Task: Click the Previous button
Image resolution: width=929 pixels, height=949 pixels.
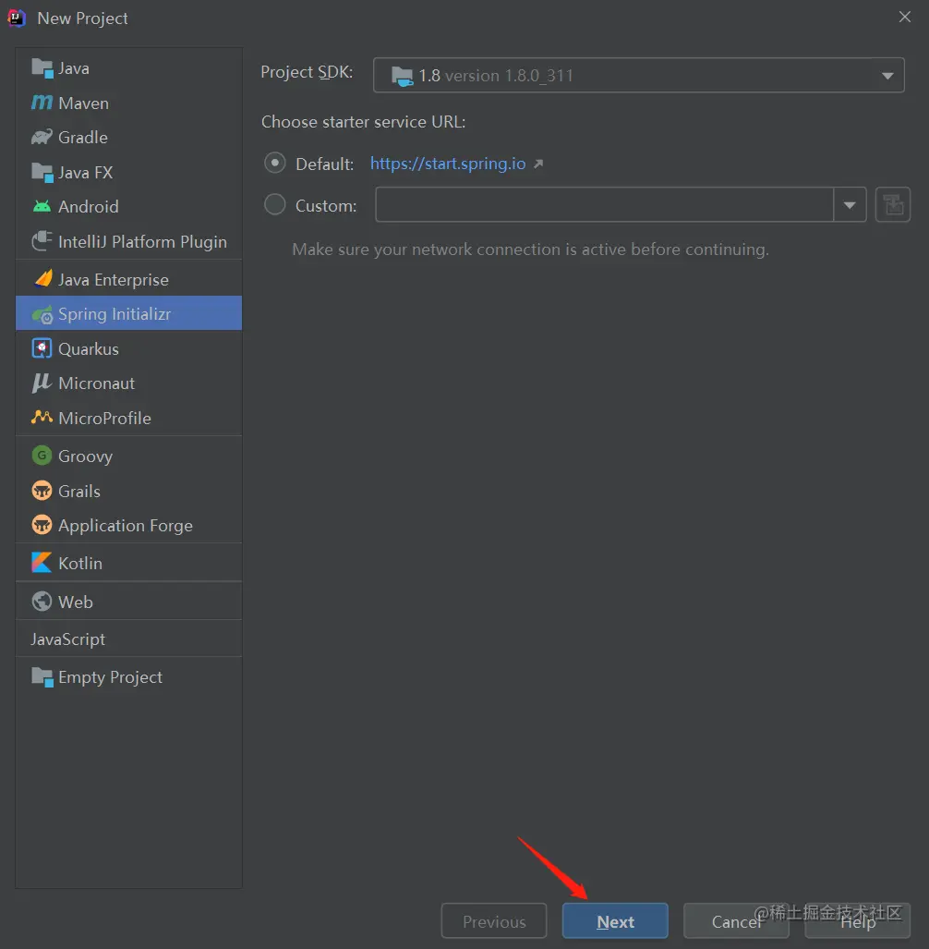Action: (x=494, y=921)
